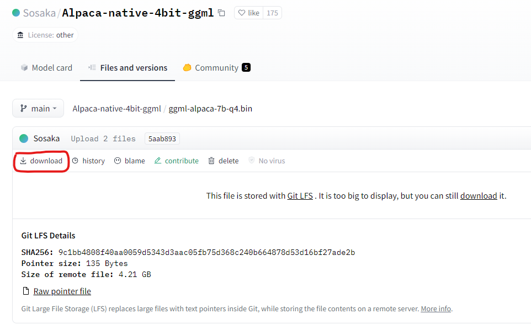Click the inline download link in message

[x=479, y=196]
